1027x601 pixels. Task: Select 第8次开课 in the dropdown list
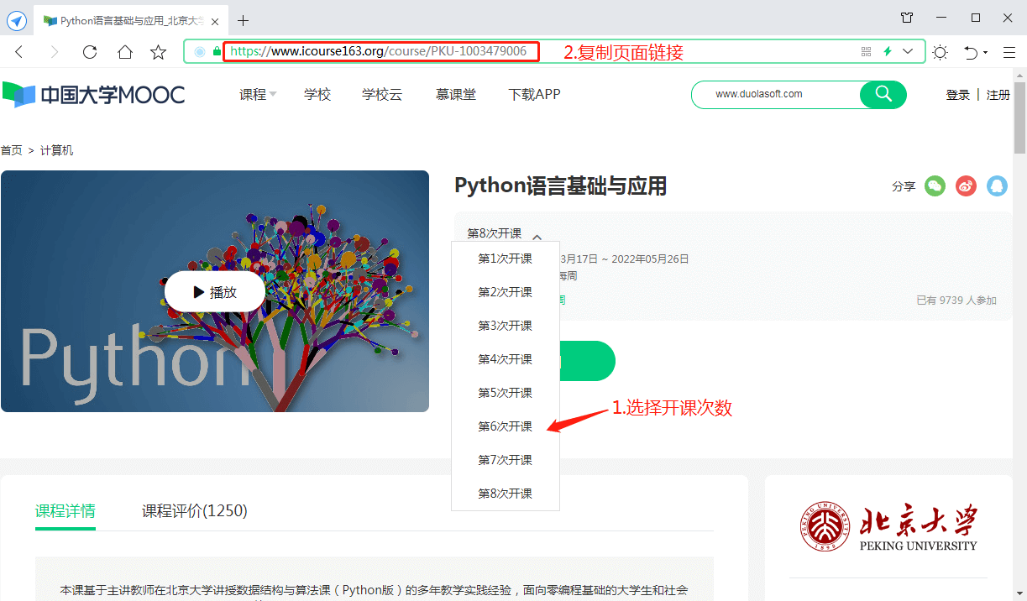point(505,494)
